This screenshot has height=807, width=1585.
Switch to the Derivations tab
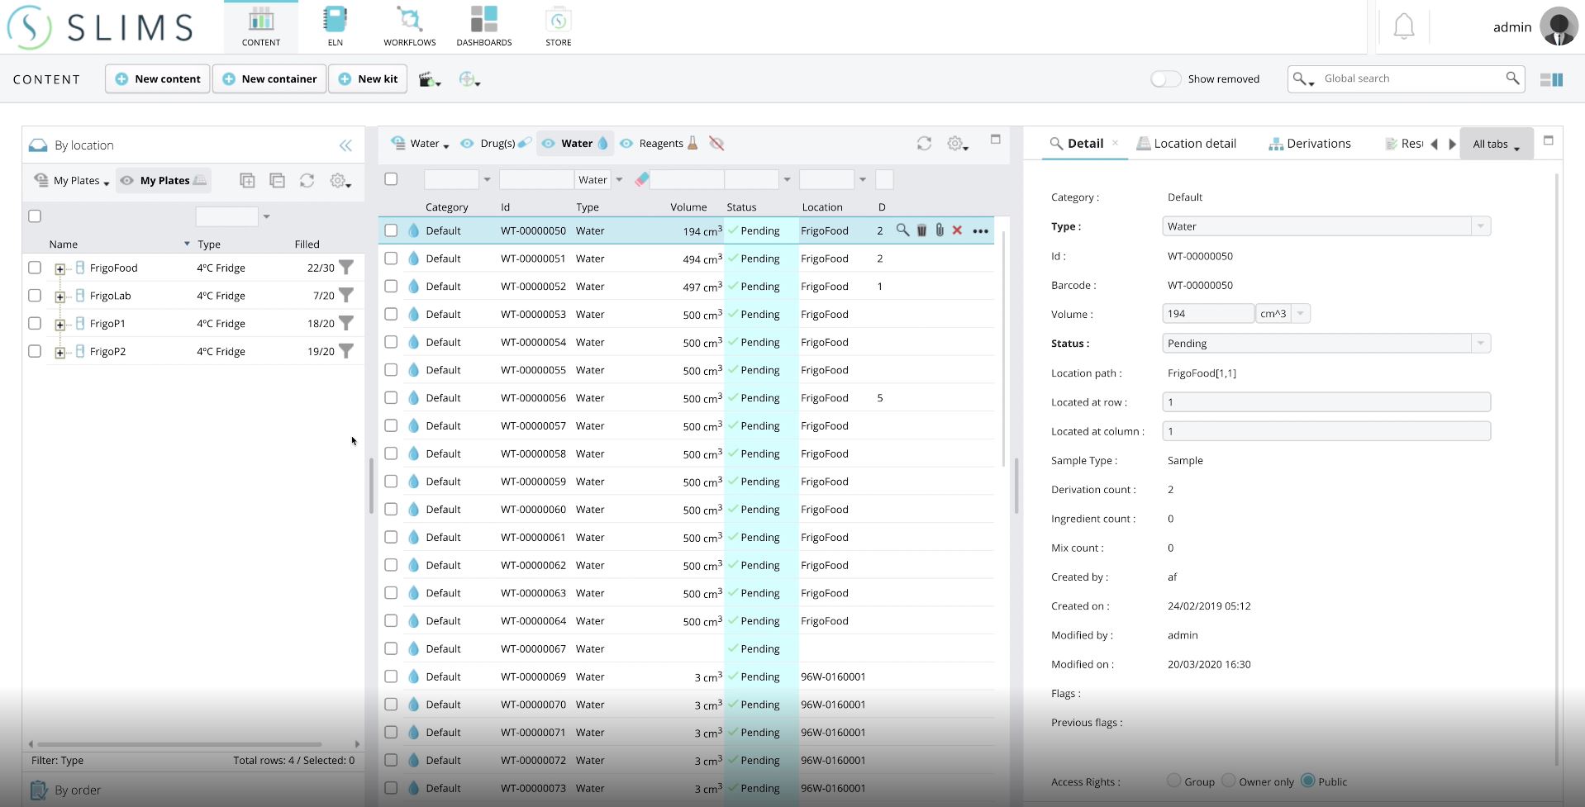1310,144
